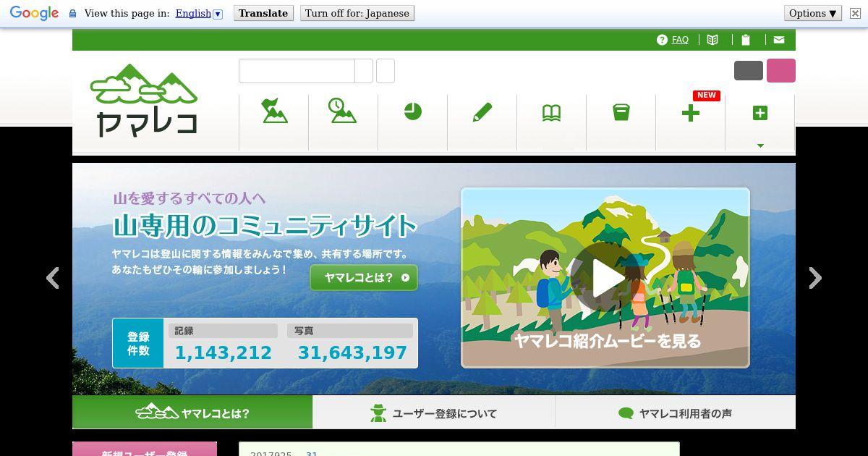Open the storage box nav icon
This screenshot has width=868, height=456.
(x=621, y=112)
